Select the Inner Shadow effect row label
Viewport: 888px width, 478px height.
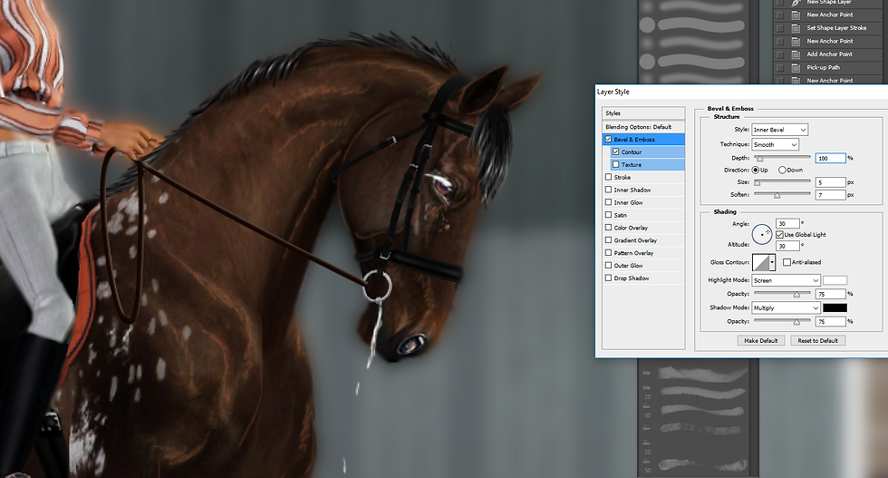point(632,190)
